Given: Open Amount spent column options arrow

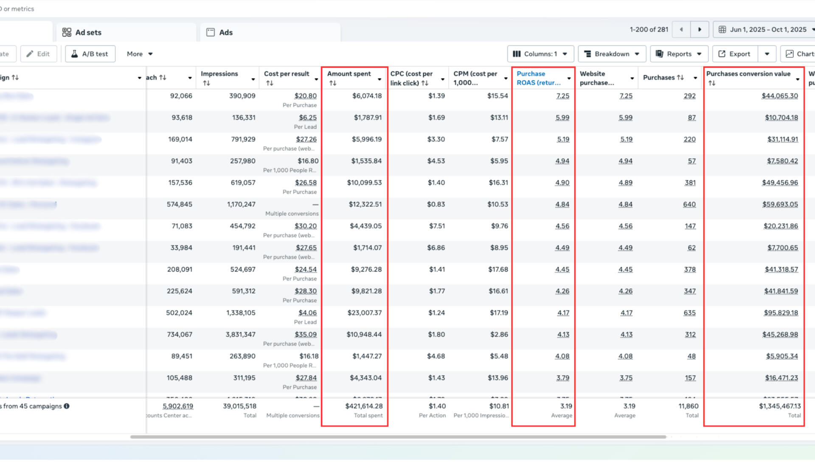Looking at the screenshot, I should point(379,79).
